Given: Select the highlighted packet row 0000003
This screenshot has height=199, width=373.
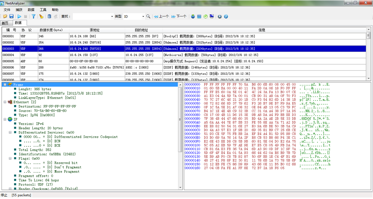Looking at the screenshot, I should [184, 48].
